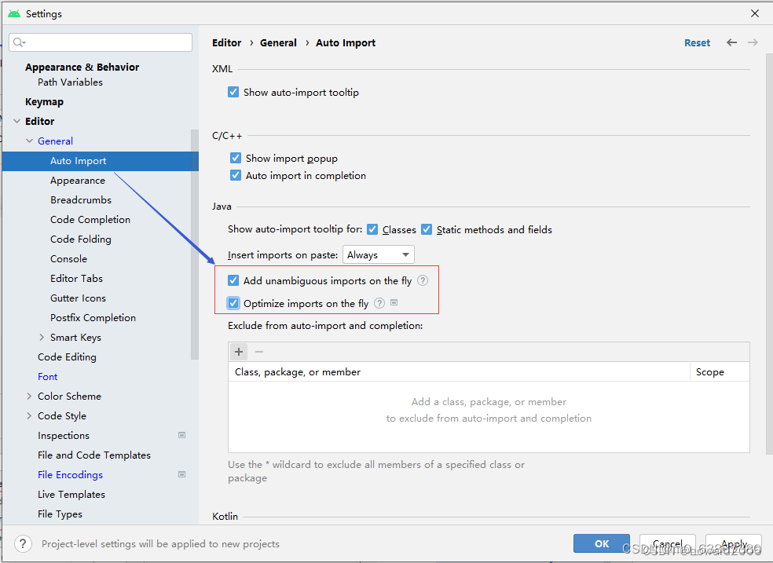Screen dimensions: 773x563
Task: Toggle the Classes tooltip checkbox
Action: coord(372,229)
